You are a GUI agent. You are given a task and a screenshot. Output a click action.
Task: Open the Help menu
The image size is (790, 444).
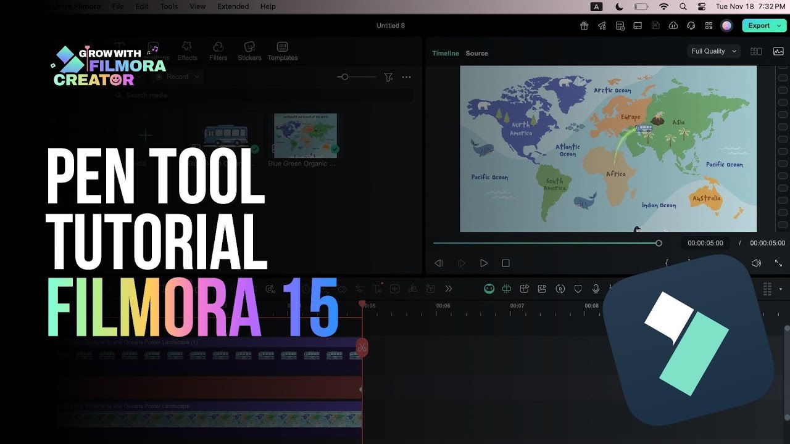(268, 6)
